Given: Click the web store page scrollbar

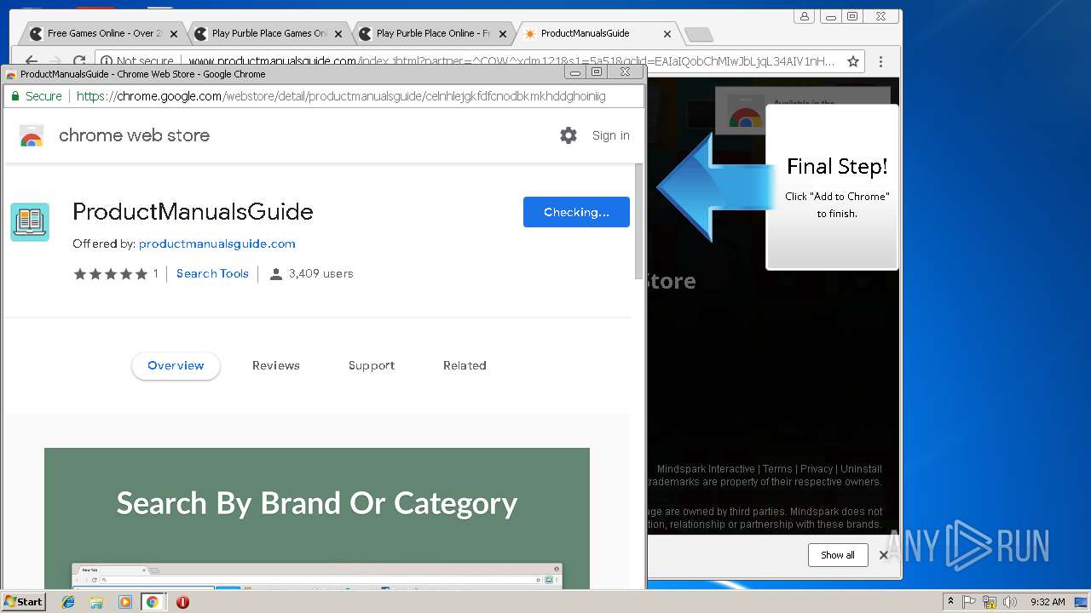Looking at the screenshot, I should tap(639, 221).
